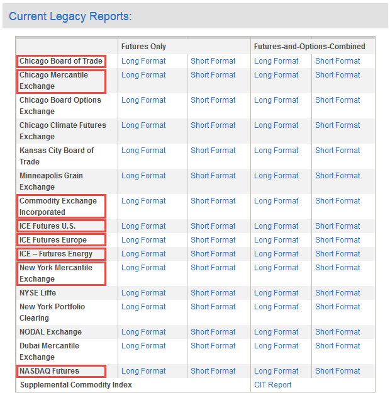Open Commodity Exchange Incorporated combined Short Format

pos(337,201)
